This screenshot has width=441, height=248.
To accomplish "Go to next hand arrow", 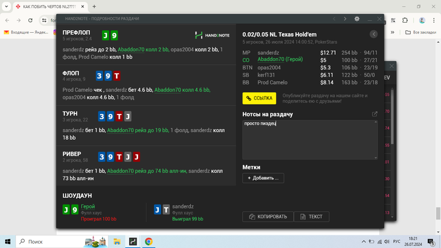I will tap(345, 19).
